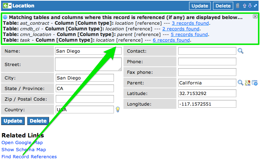Go to next record with down arrow
This screenshot has width=260, height=160.
250,6
